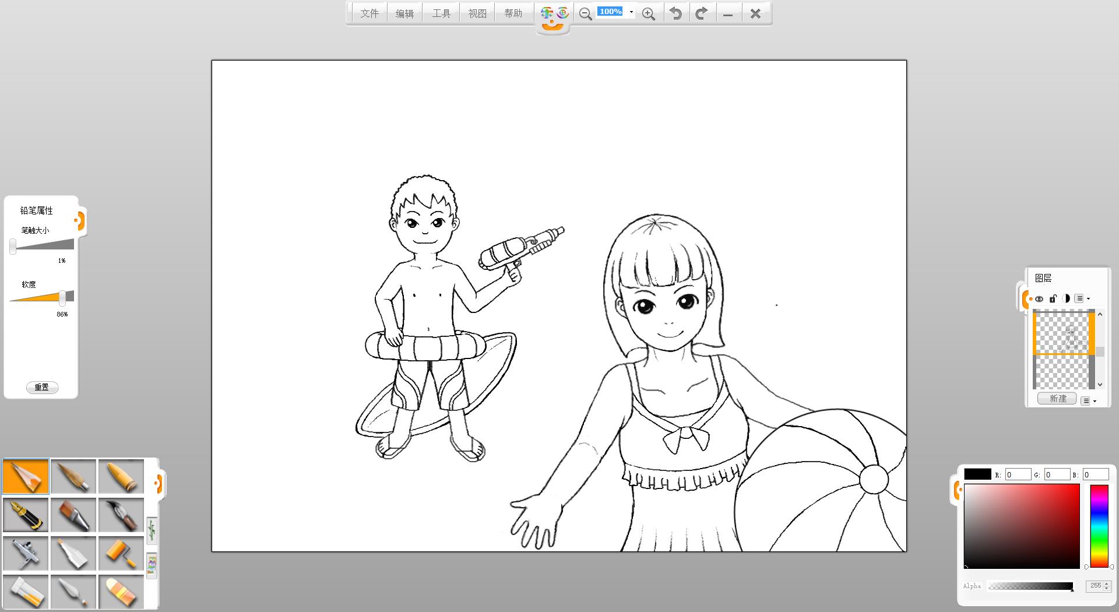Undo the last action
The height and width of the screenshot is (612, 1119).
point(675,13)
